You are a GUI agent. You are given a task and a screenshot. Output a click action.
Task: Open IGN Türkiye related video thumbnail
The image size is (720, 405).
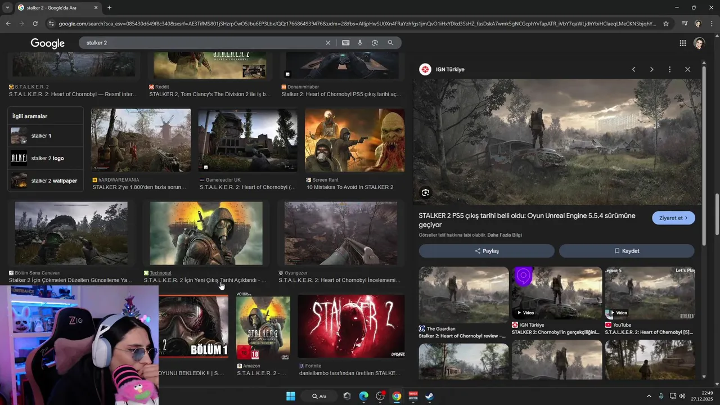click(x=556, y=292)
